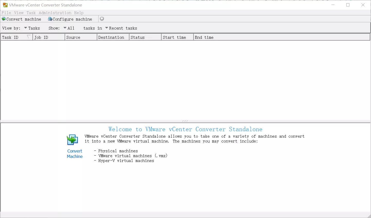The width and height of the screenshot is (371, 218).
Task: Open the View by Tasks dropdown
Action: point(32,28)
